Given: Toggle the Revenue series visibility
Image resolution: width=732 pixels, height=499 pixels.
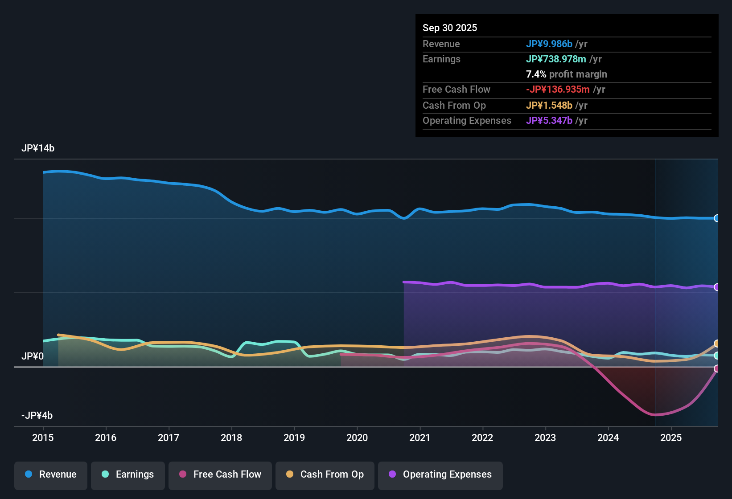Looking at the screenshot, I should [x=50, y=475].
